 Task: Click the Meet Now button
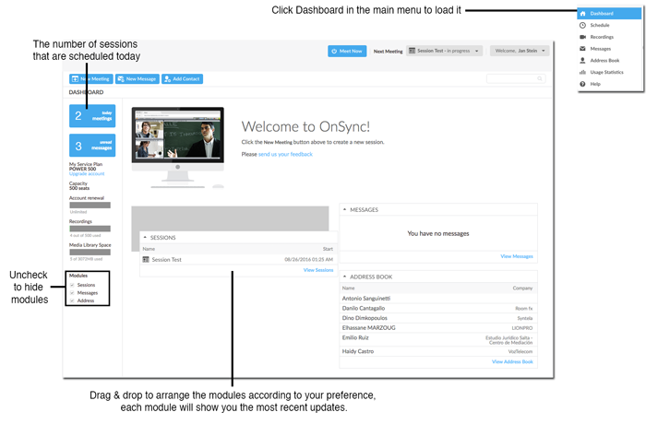347,51
